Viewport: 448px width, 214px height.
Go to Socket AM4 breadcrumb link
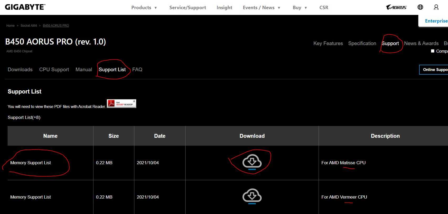pyautogui.click(x=29, y=26)
